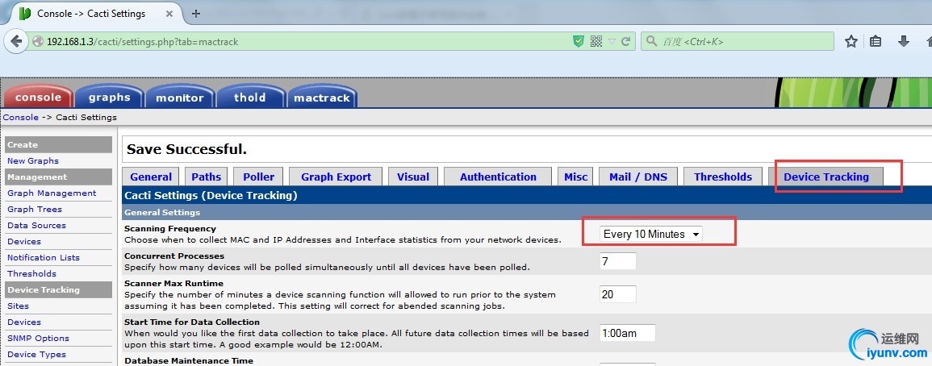932x366 pixels.
Task: Click the globe site identity icon
Action: pyautogui.click(x=37, y=42)
